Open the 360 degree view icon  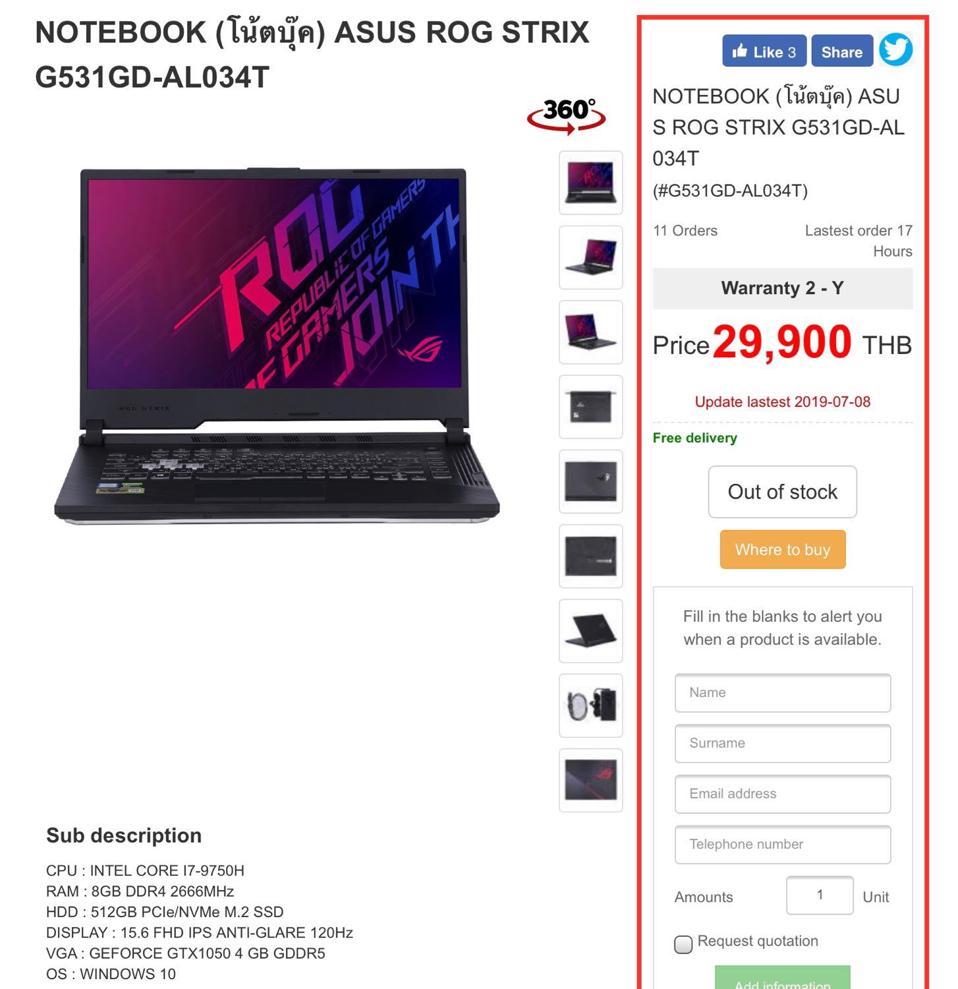coord(566,116)
